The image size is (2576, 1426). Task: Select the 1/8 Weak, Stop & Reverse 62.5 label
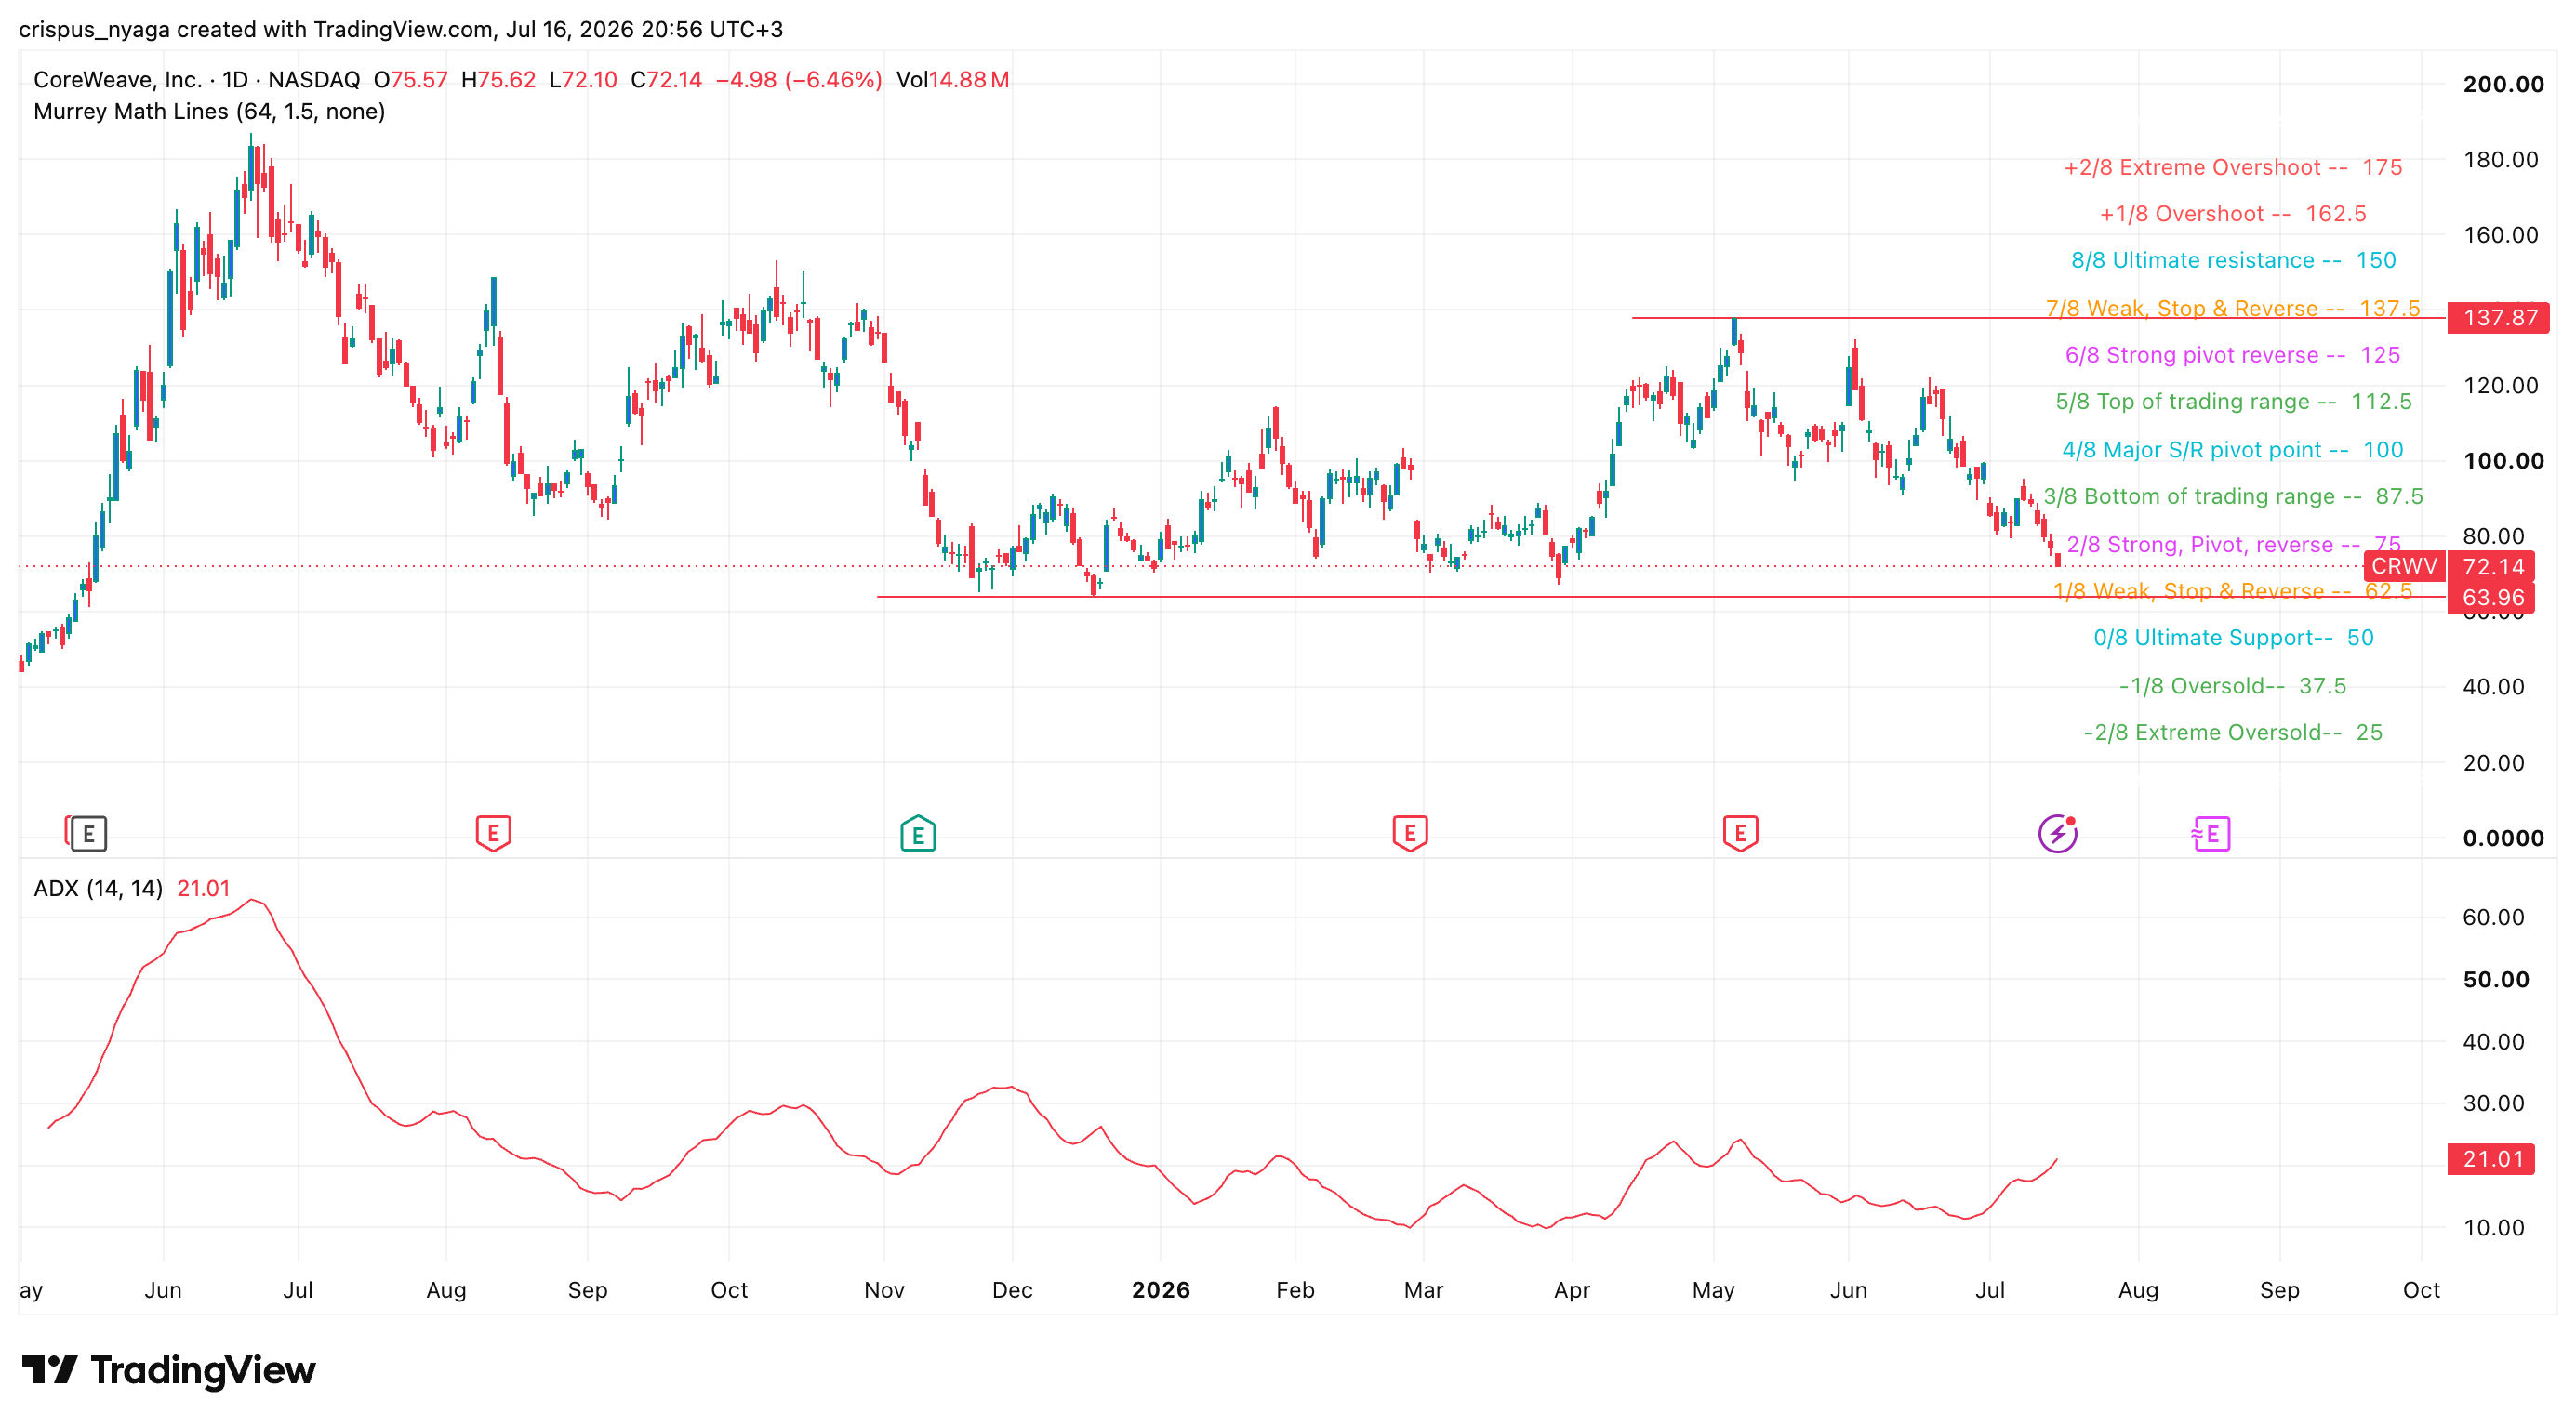tap(2233, 590)
